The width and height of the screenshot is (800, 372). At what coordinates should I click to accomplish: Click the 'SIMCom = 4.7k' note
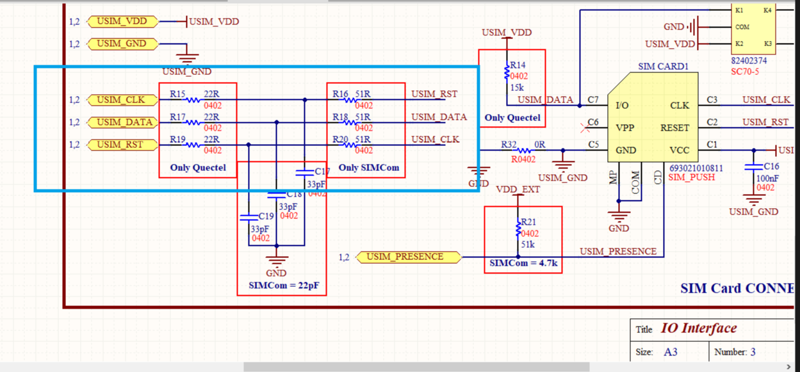coord(522,263)
